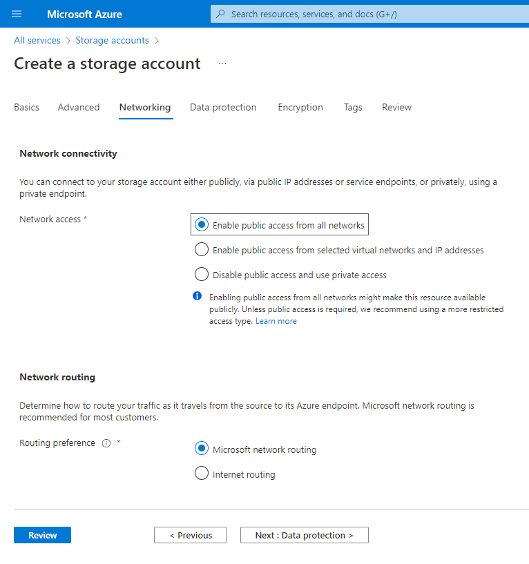
Task: Click the Microsoft Azure home title
Action: tap(84, 14)
